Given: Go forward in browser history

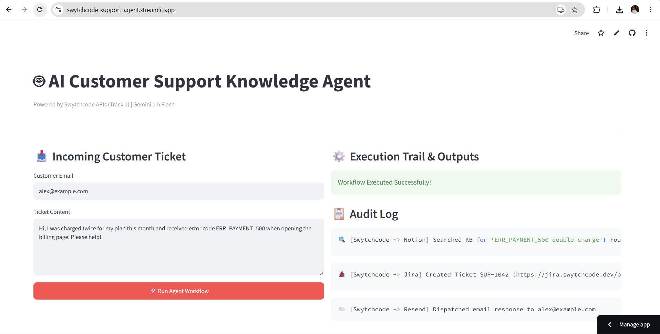Looking at the screenshot, I should point(24,10).
